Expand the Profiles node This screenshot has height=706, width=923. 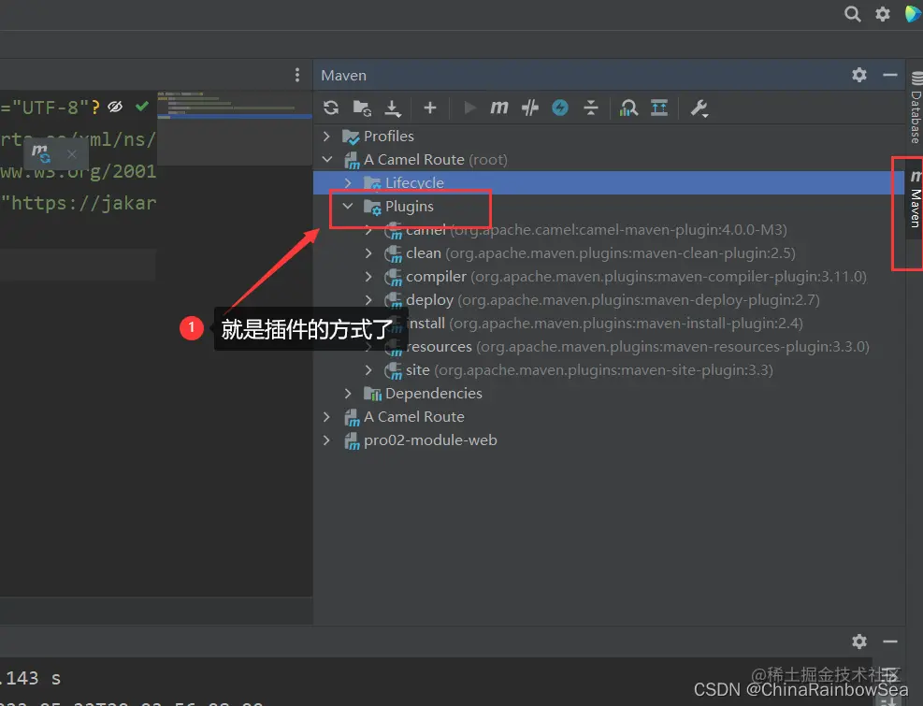coord(326,136)
